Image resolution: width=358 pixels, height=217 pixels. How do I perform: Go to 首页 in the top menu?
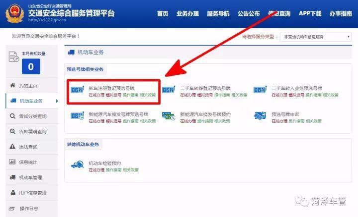[163, 14]
